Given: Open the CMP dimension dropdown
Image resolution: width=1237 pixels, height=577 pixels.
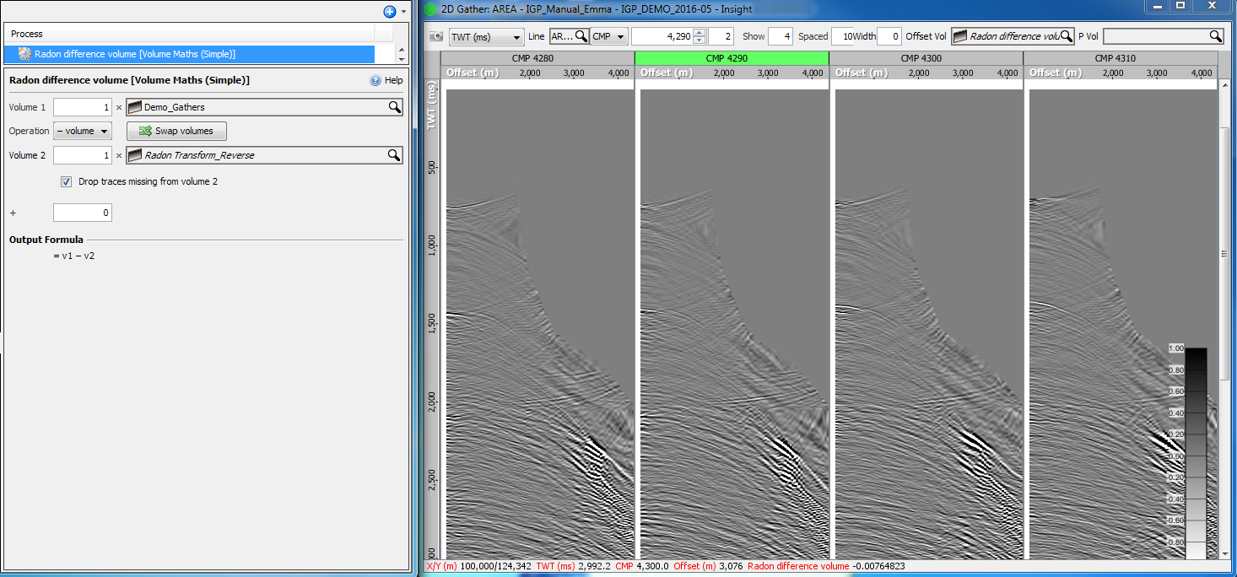Looking at the screenshot, I should (x=609, y=37).
